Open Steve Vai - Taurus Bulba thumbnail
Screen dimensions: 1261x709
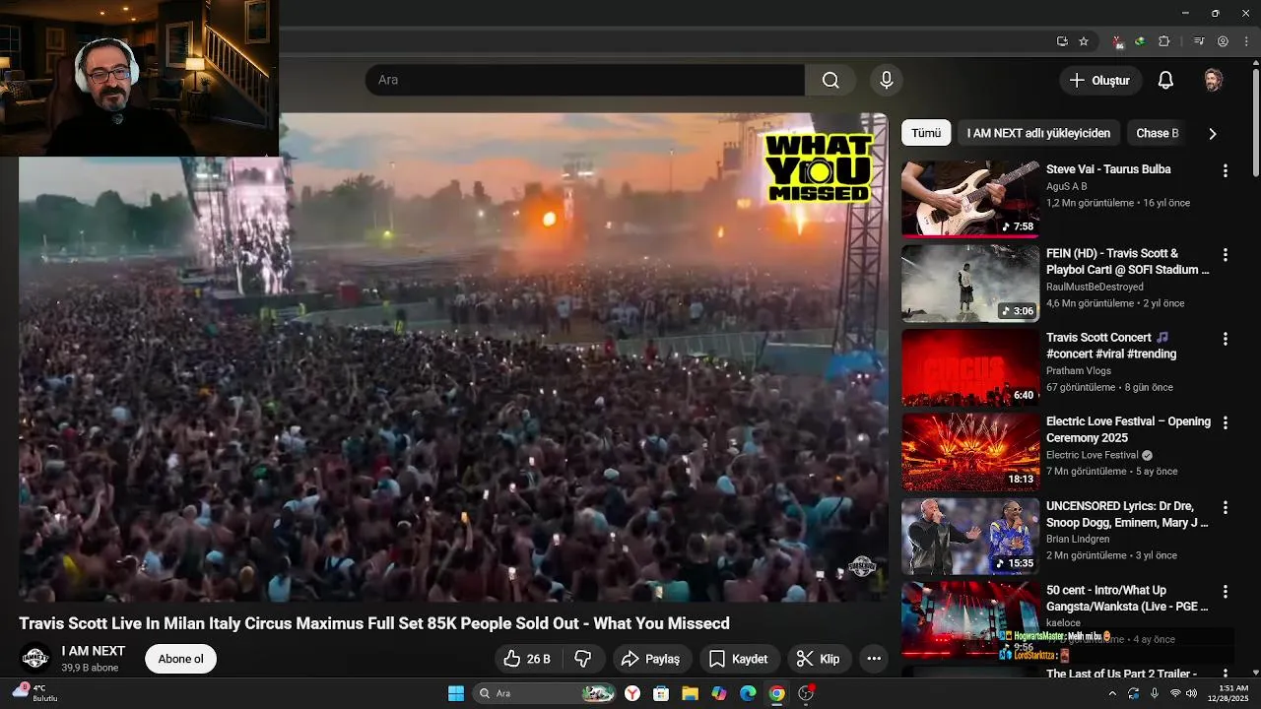(x=970, y=199)
